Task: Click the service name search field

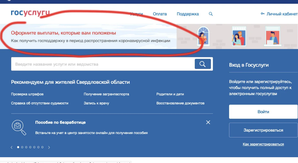Action: tap(103, 64)
